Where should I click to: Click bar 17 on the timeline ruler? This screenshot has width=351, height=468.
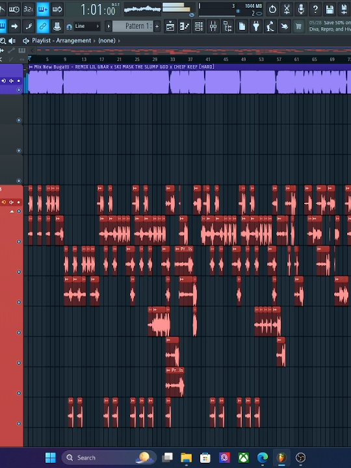(x=102, y=59)
